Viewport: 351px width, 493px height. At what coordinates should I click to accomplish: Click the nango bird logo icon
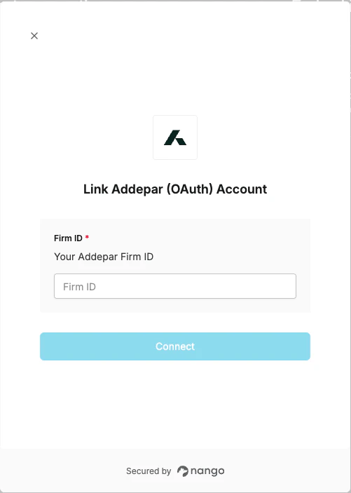[x=183, y=471]
